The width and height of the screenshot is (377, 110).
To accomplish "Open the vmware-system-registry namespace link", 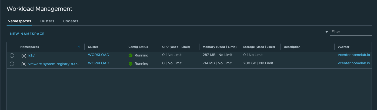I will (x=54, y=64).
